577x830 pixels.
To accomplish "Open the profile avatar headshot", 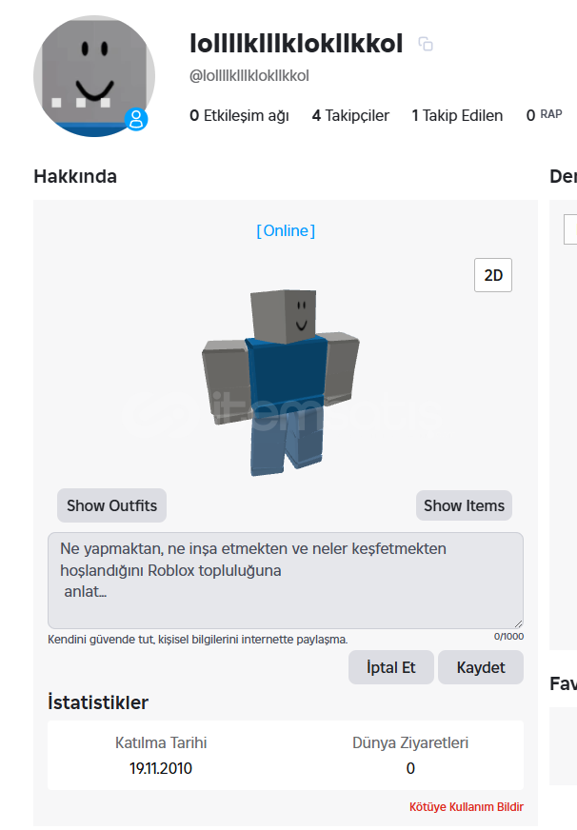I will (94, 76).
